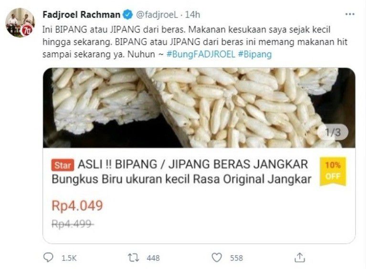
Task: Click the 1.5K replies count
Action: point(69,258)
